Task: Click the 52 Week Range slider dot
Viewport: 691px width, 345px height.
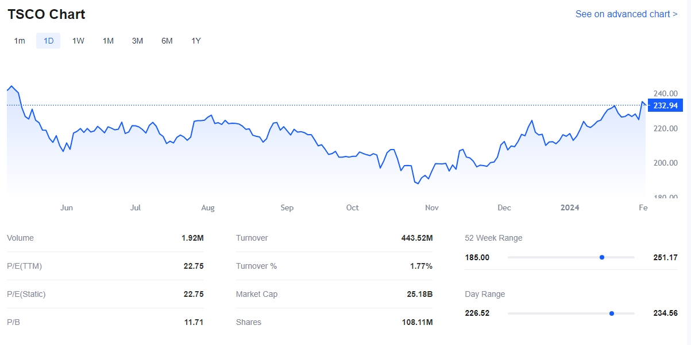Action: [x=601, y=257]
